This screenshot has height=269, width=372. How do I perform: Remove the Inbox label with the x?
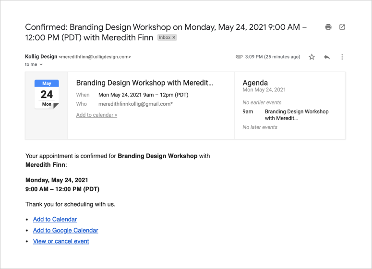coord(174,37)
